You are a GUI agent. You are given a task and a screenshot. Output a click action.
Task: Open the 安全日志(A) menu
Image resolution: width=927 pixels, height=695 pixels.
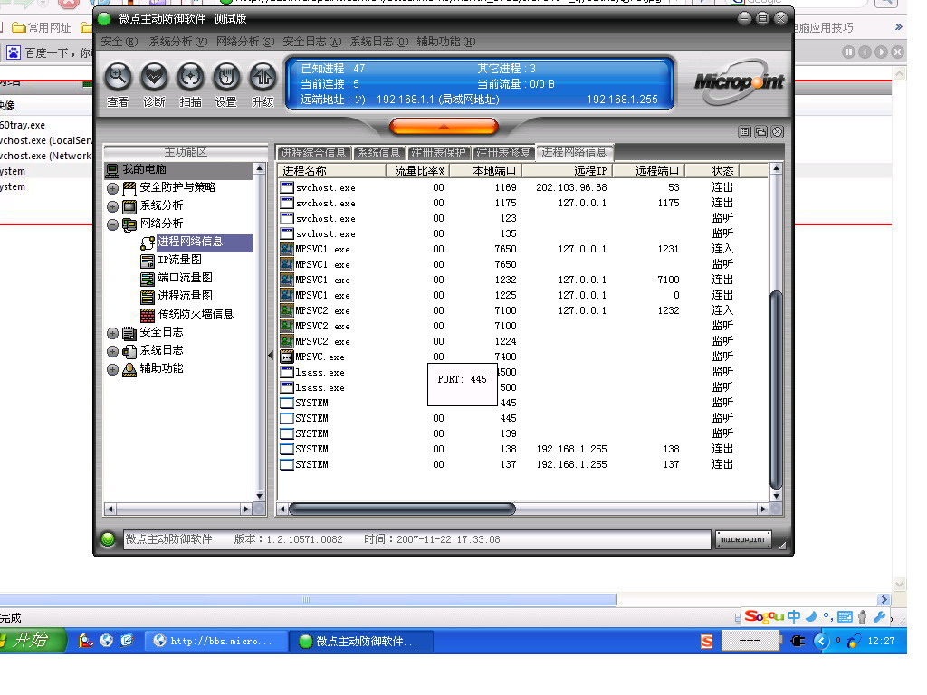coord(312,42)
